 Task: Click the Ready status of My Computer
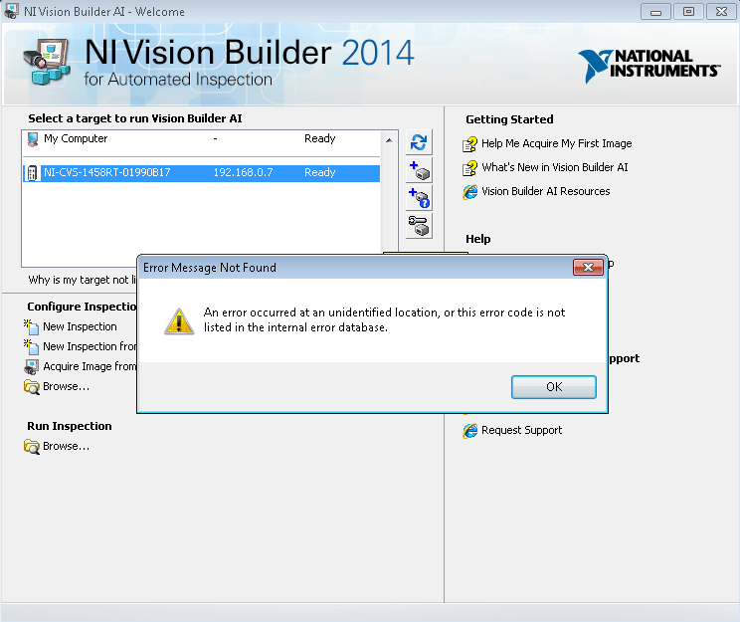319,138
